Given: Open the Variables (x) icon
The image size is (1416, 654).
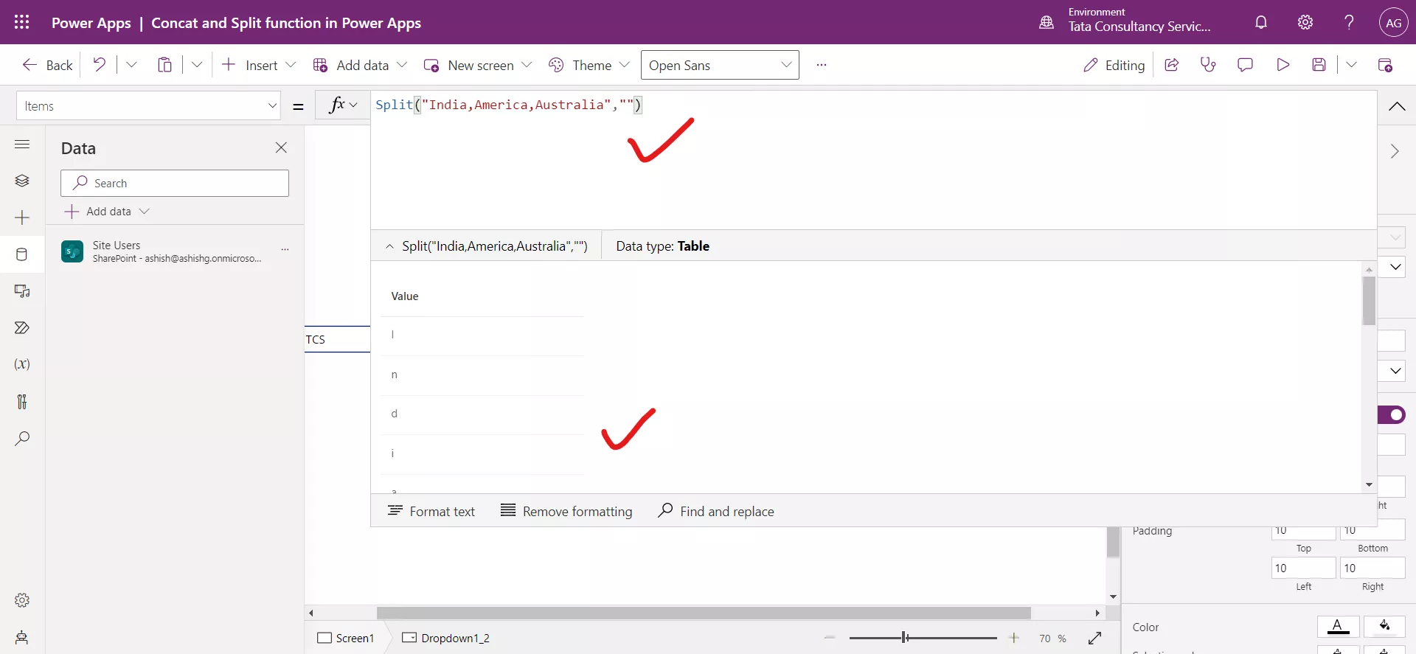Looking at the screenshot, I should click(x=22, y=364).
